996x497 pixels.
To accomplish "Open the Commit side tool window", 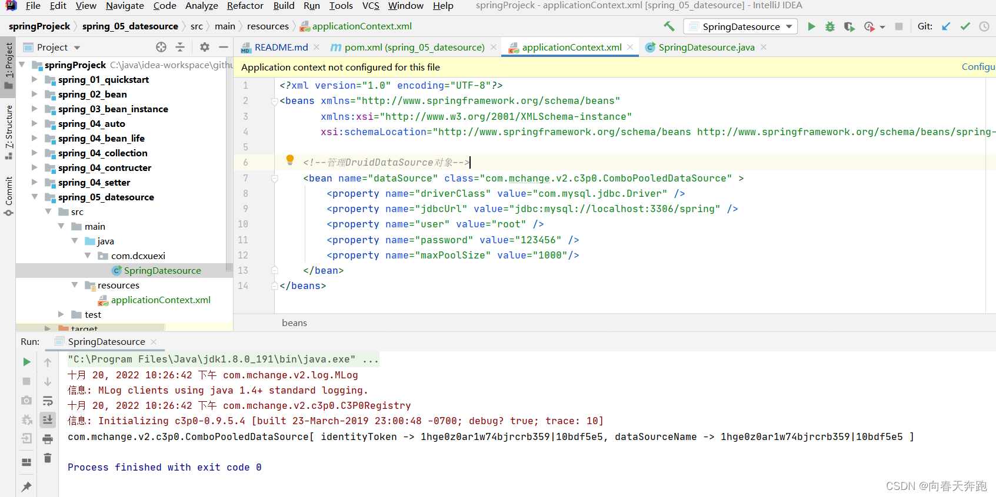I will point(9,196).
